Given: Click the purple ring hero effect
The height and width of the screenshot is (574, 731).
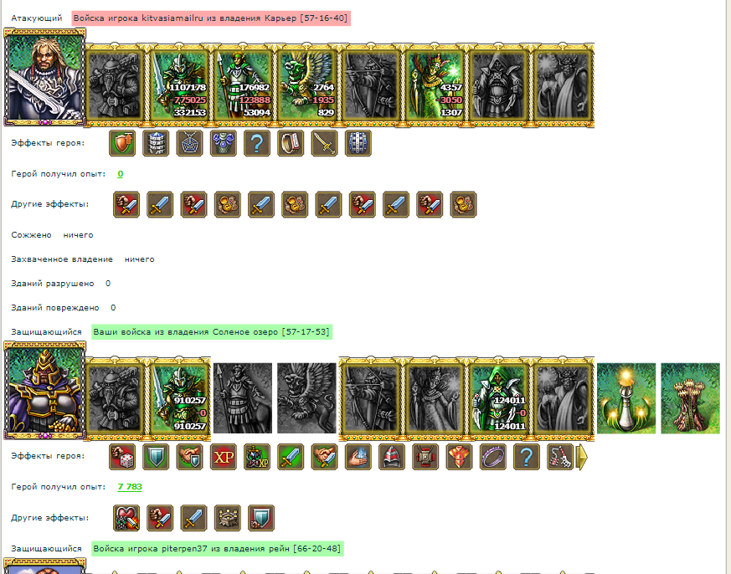Looking at the screenshot, I should click(492, 457).
